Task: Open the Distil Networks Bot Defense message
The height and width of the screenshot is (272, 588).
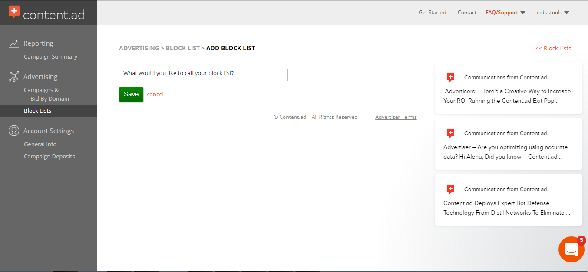Action: tap(508, 200)
